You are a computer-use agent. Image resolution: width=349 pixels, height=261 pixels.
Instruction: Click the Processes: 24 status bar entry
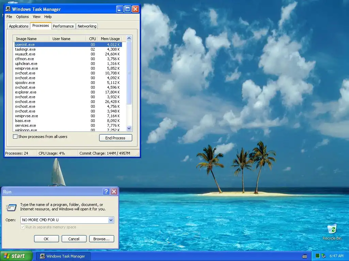point(20,153)
